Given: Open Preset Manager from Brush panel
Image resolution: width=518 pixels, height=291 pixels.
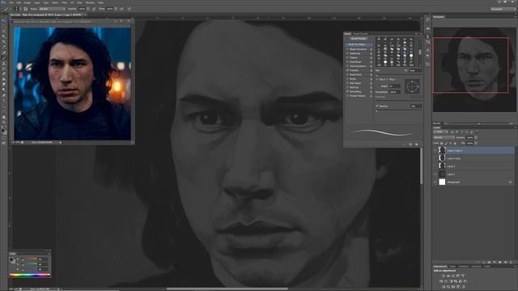Looking at the screenshot, I should (x=410, y=144).
